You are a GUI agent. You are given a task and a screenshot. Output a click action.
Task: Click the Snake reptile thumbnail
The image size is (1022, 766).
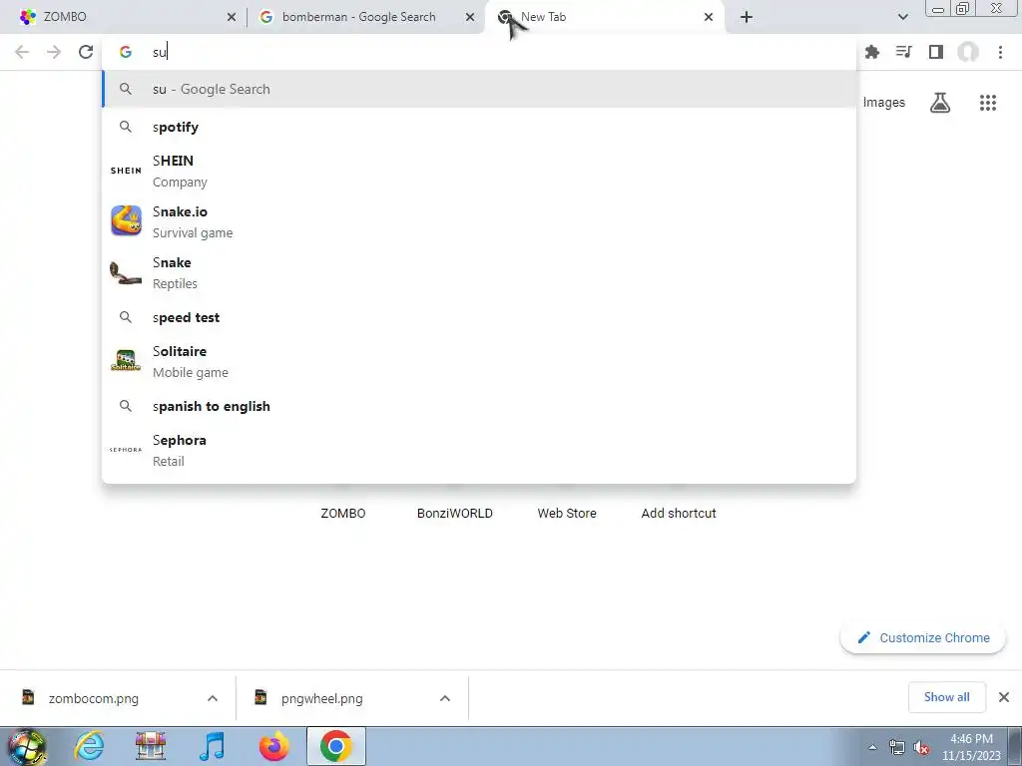click(x=126, y=272)
